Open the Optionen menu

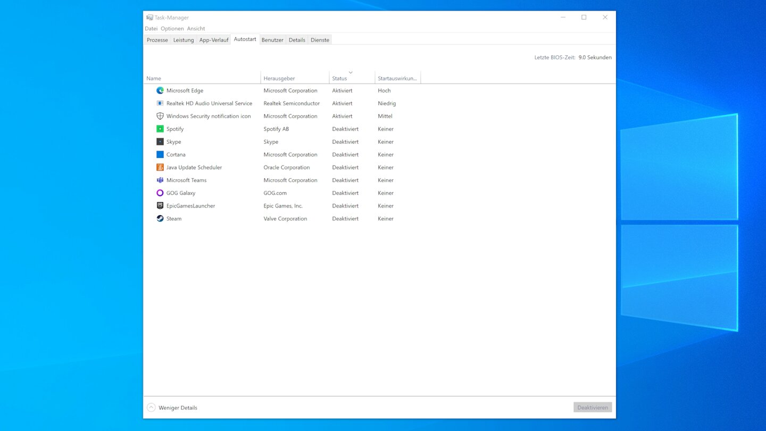(x=172, y=29)
